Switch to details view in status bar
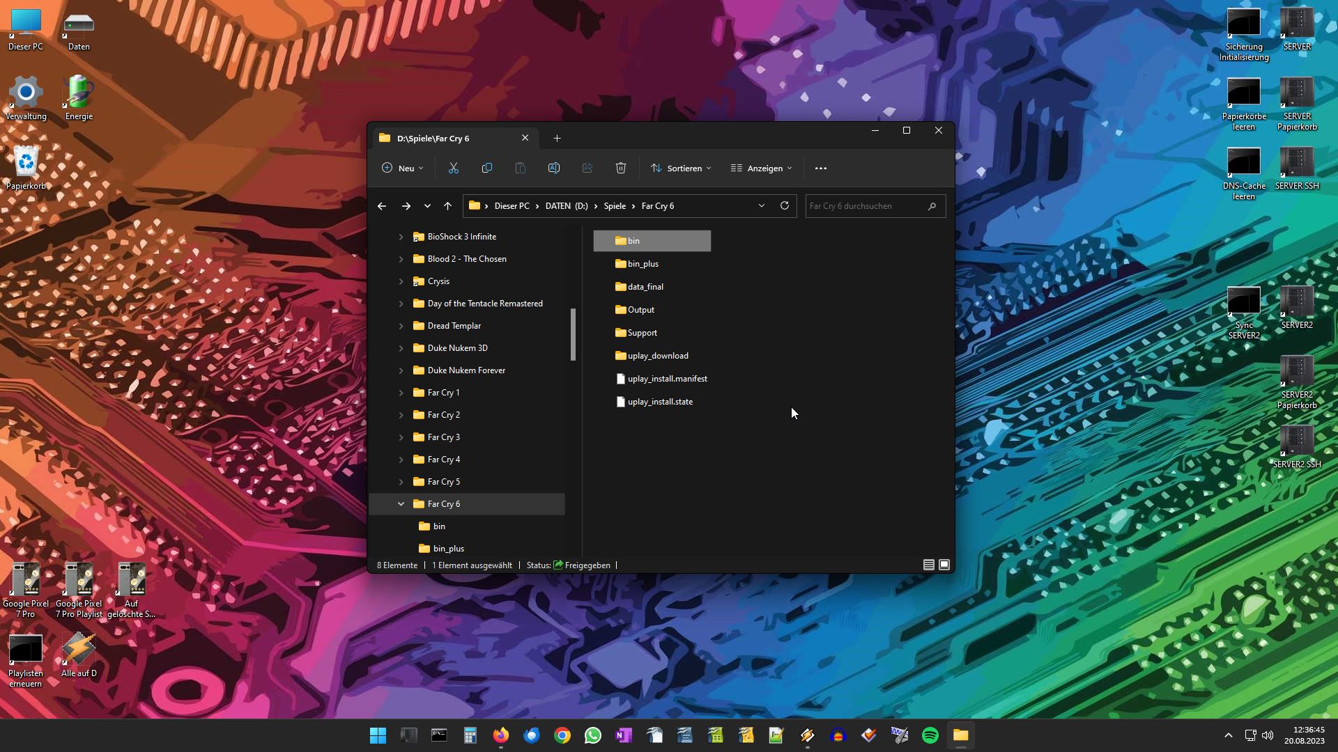This screenshot has height=752, width=1338. [929, 565]
